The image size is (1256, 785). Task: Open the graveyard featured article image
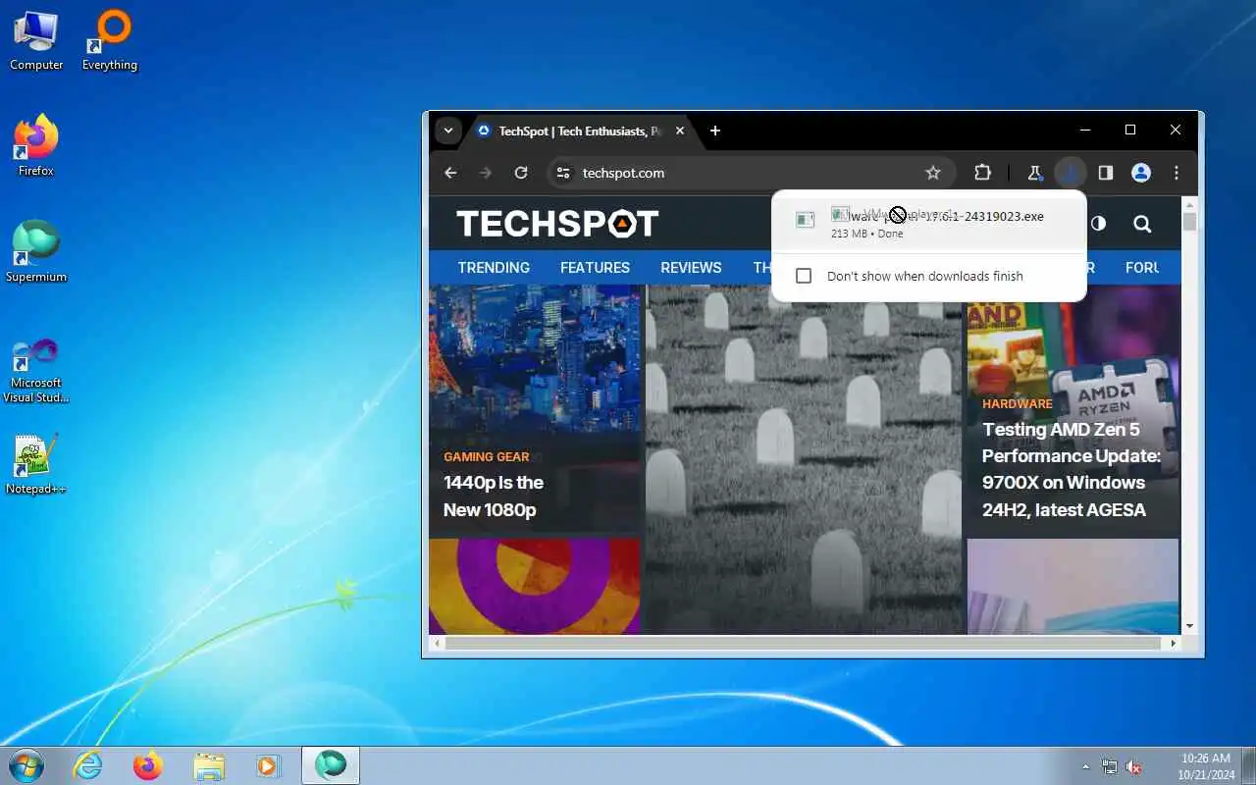click(x=804, y=459)
